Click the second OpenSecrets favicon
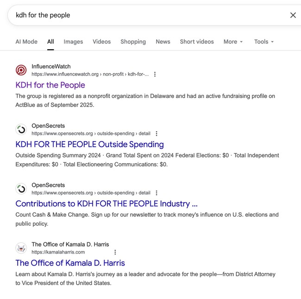301x299 pixels. pyautogui.click(x=21, y=189)
